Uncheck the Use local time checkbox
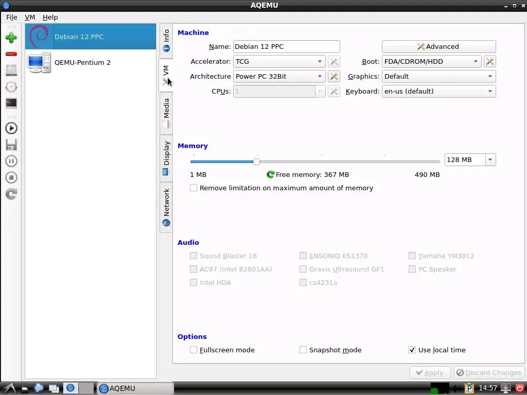The width and height of the screenshot is (527, 395). pyautogui.click(x=412, y=350)
